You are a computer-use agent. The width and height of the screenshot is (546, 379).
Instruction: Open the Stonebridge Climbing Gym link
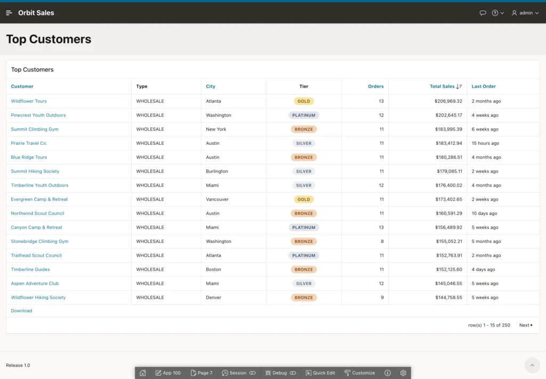[x=39, y=241]
